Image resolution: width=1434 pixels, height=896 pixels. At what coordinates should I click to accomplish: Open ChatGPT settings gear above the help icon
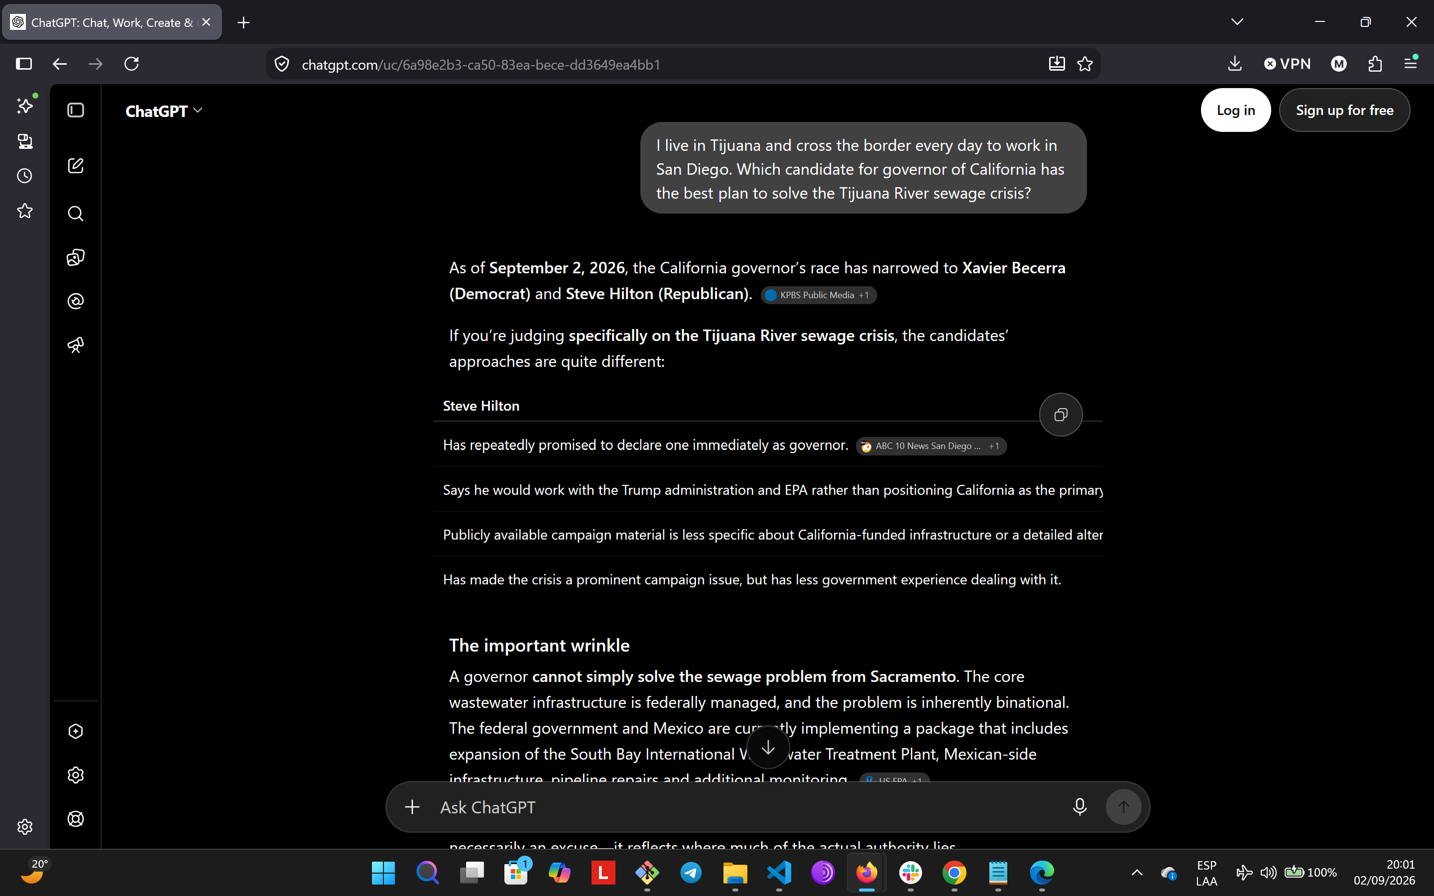pyautogui.click(x=76, y=775)
